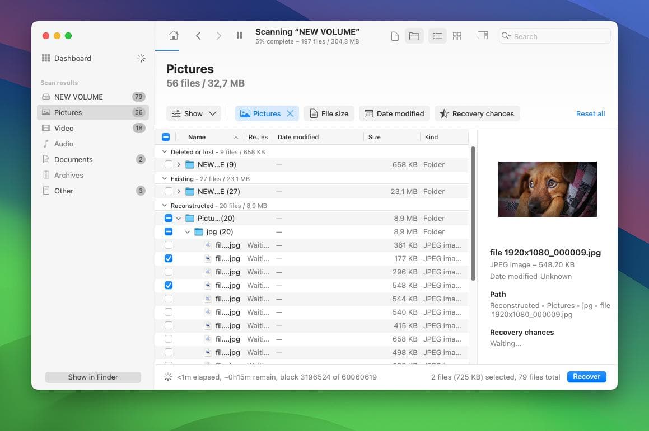Uncheck the 177 KB jpg file

pos(169,259)
